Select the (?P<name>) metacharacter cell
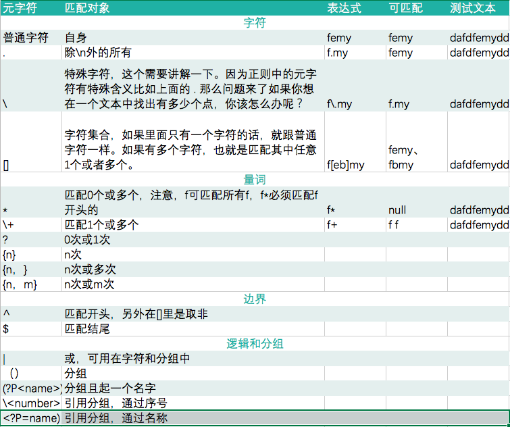Screen dimensions: 510x427 [x=31, y=388]
